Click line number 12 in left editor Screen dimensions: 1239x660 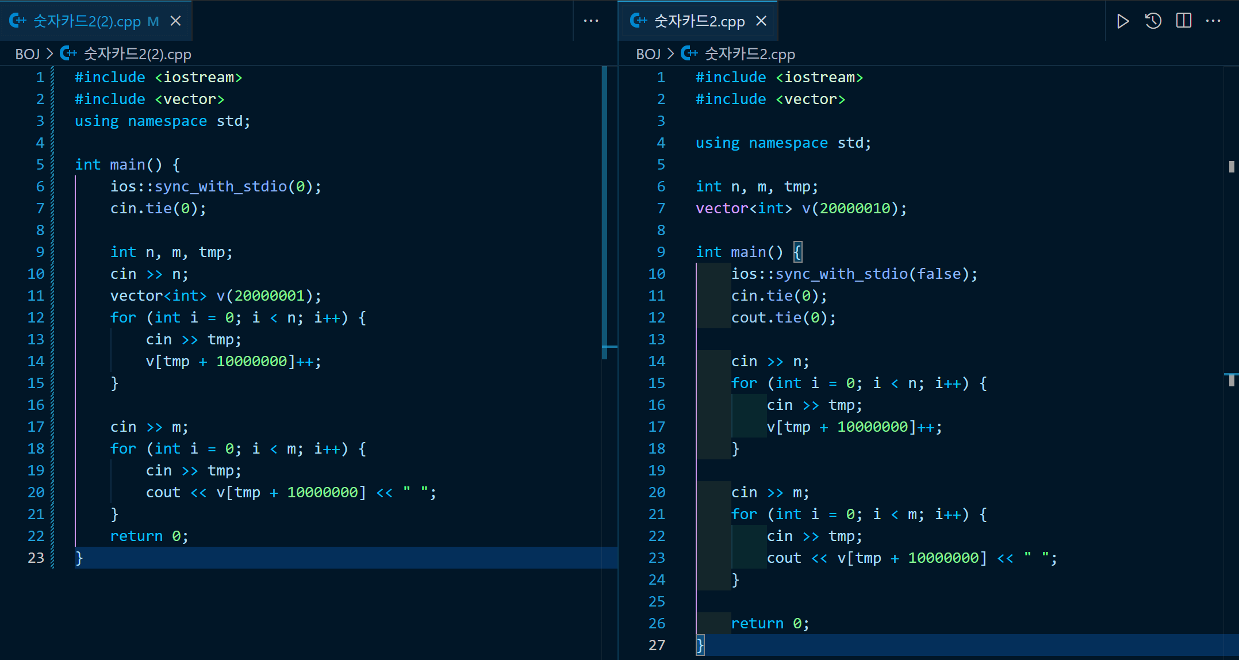tap(36, 318)
